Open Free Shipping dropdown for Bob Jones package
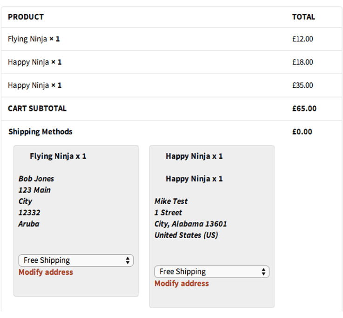343x318 pixels. [76, 260]
